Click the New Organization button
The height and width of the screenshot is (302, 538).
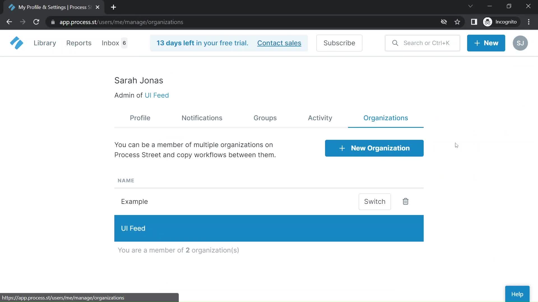tap(374, 148)
